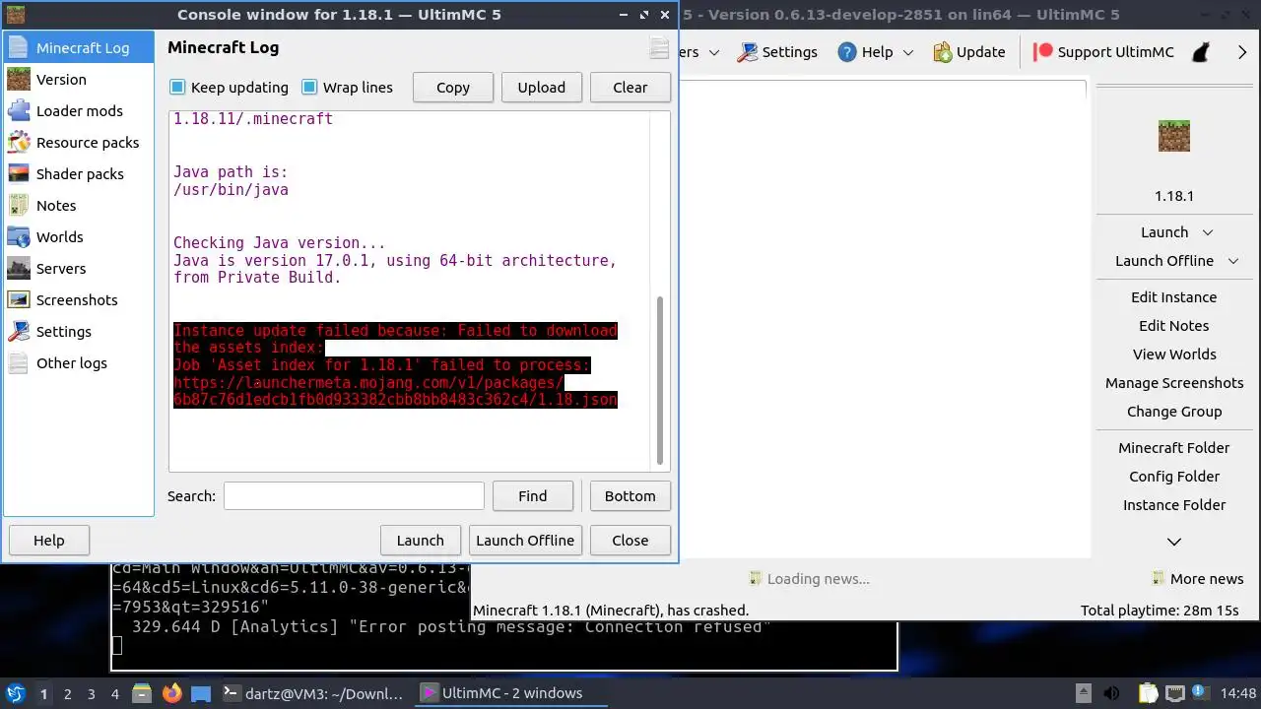
Task: Switch to workspace 2
Action: (x=67, y=693)
